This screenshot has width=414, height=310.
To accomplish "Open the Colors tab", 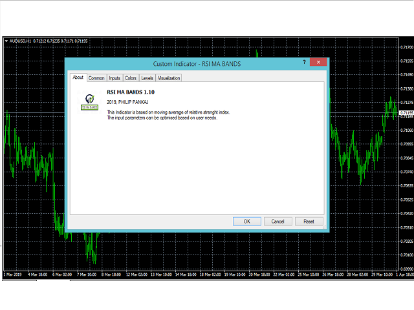I will coord(131,78).
